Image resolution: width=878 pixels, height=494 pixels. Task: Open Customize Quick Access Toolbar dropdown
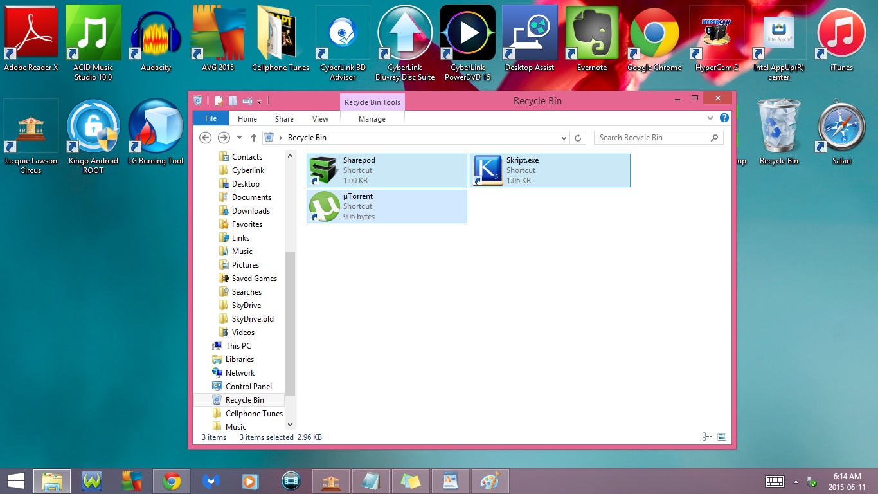[x=260, y=102]
